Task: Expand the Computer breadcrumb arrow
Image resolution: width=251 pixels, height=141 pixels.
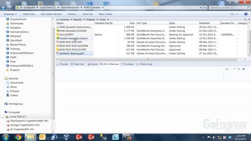Action: 38,7
